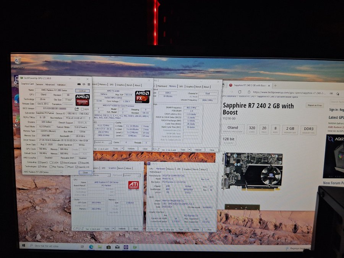Click the Bus Interface question mark in GPU-Z
The height and width of the screenshot is (258, 344).
coord(89,118)
